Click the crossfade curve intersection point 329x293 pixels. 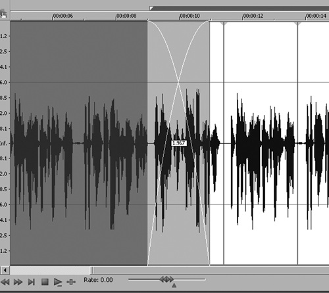178,82
